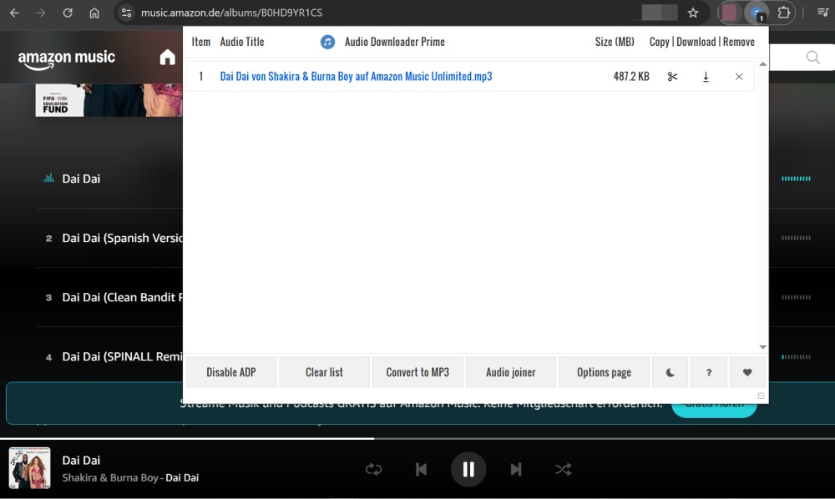Skip to the previous track
This screenshot has width=835, height=499.
click(x=421, y=469)
